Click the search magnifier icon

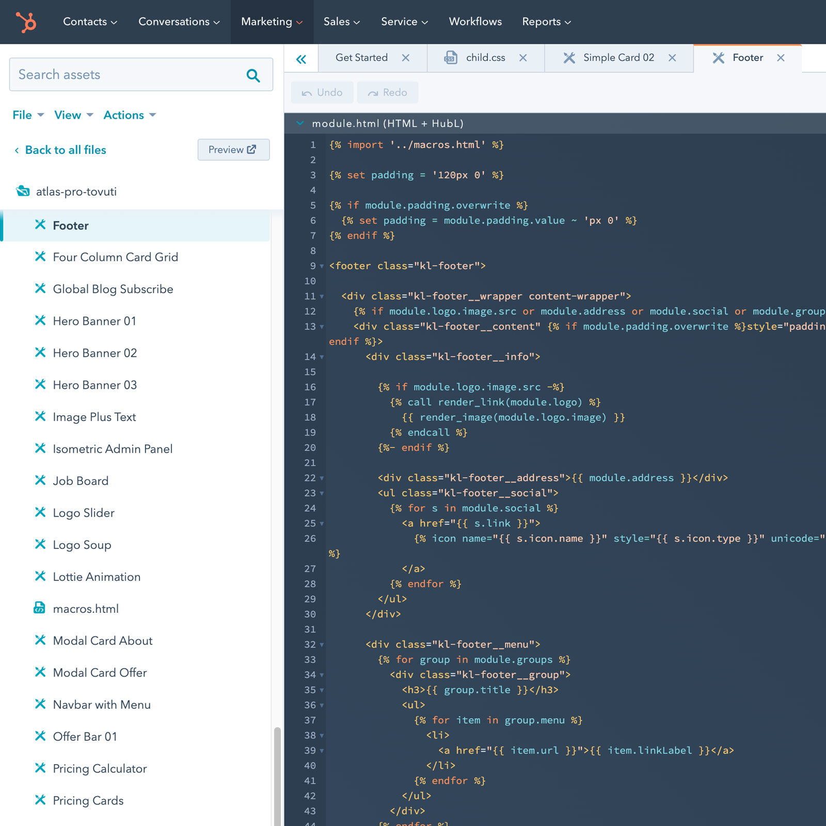tap(253, 75)
